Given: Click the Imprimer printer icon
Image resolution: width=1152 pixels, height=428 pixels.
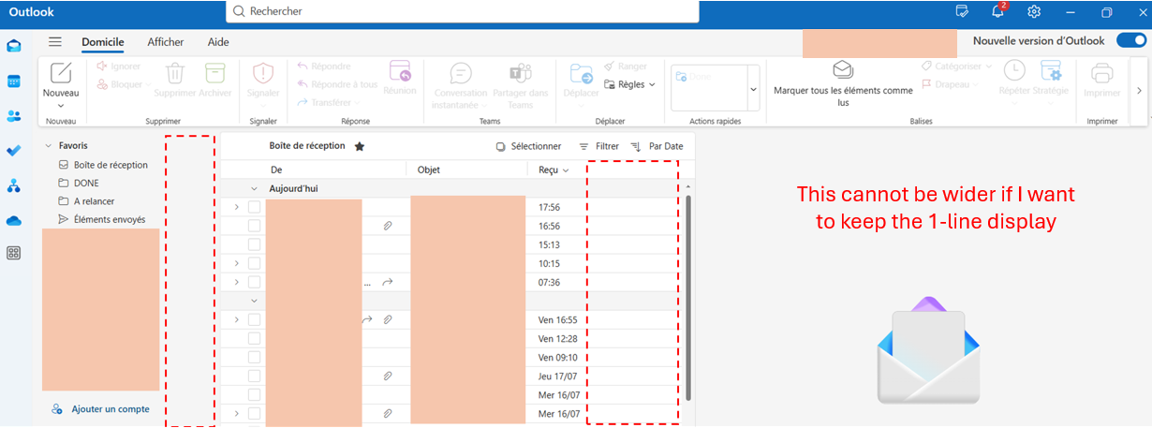Looking at the screenshot, I should [1101, 73].
